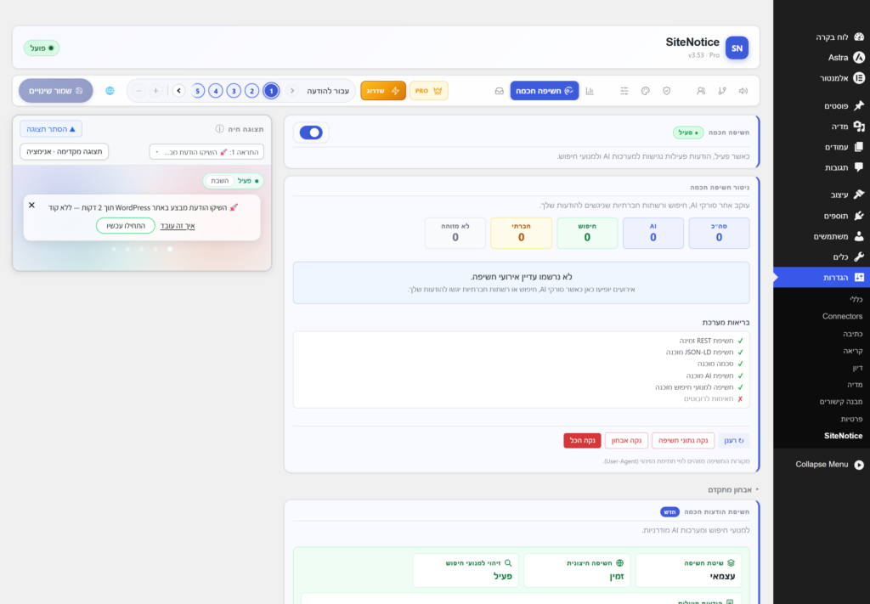Click the info icon next to תצוגה חיה
This screenshot has height=604, width=870.
[x=220, y=128]
